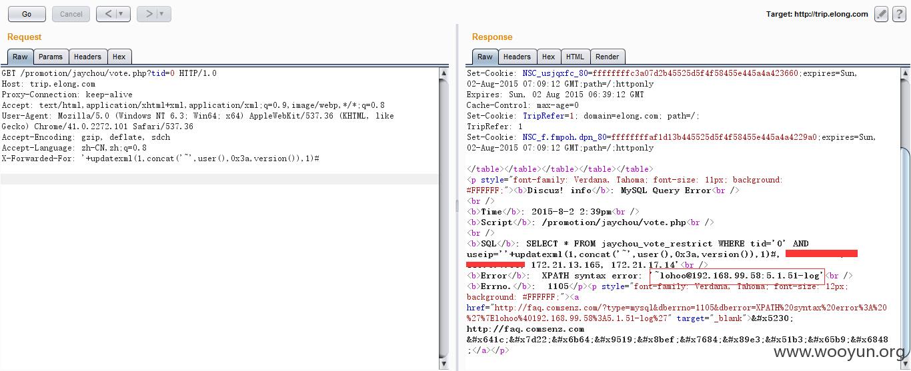Select the Response Raw tab

[x=486, y=57]
